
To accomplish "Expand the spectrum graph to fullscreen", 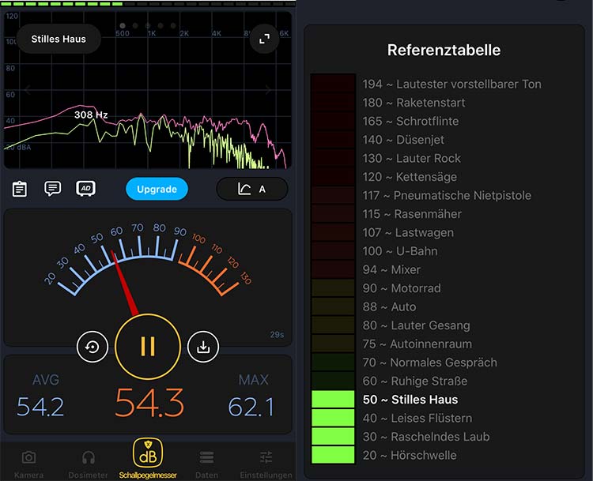I will [x=265, y=39].
